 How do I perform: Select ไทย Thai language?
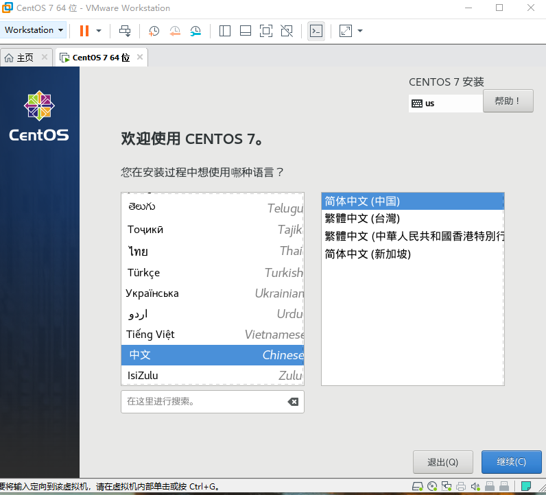pyautogui.click(x=213, y=251)
